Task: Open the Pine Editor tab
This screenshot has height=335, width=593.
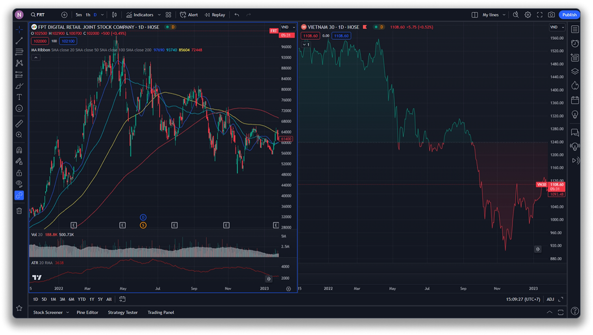Action: point(87,312)
